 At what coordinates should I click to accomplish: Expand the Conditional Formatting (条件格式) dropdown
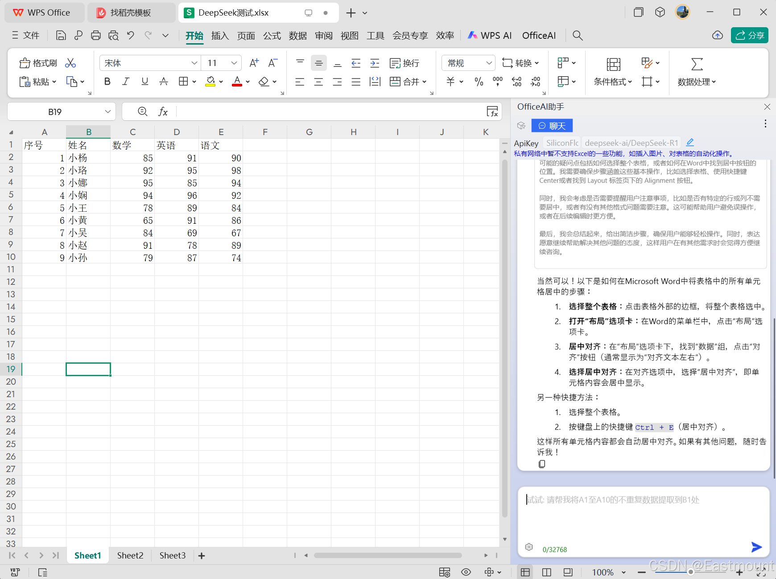630,82
